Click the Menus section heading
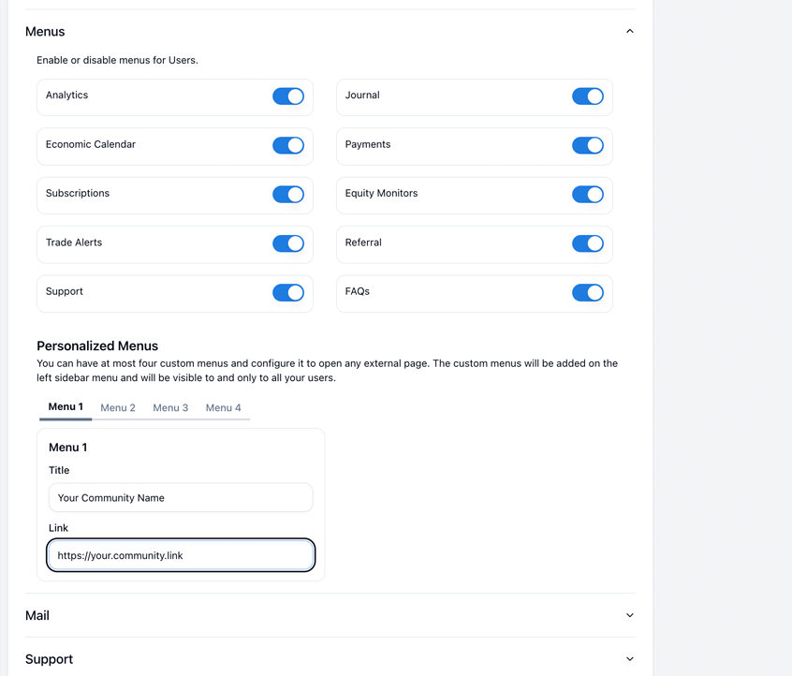792x676 pixels. [x=45, y=32]
